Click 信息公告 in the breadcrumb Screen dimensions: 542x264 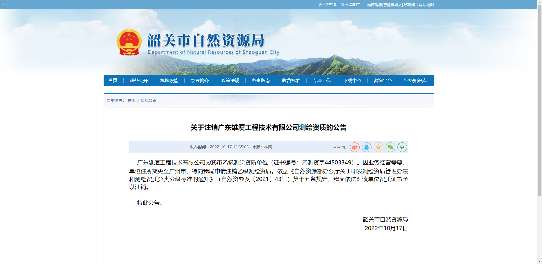click(148, 100)
